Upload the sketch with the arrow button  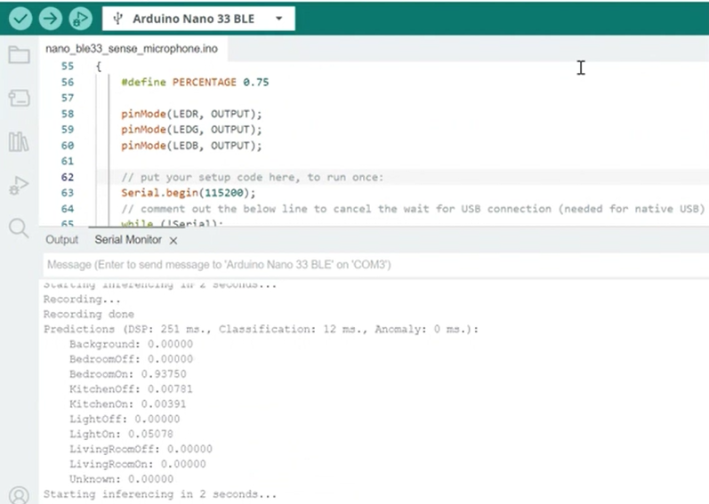pos(50,19)
